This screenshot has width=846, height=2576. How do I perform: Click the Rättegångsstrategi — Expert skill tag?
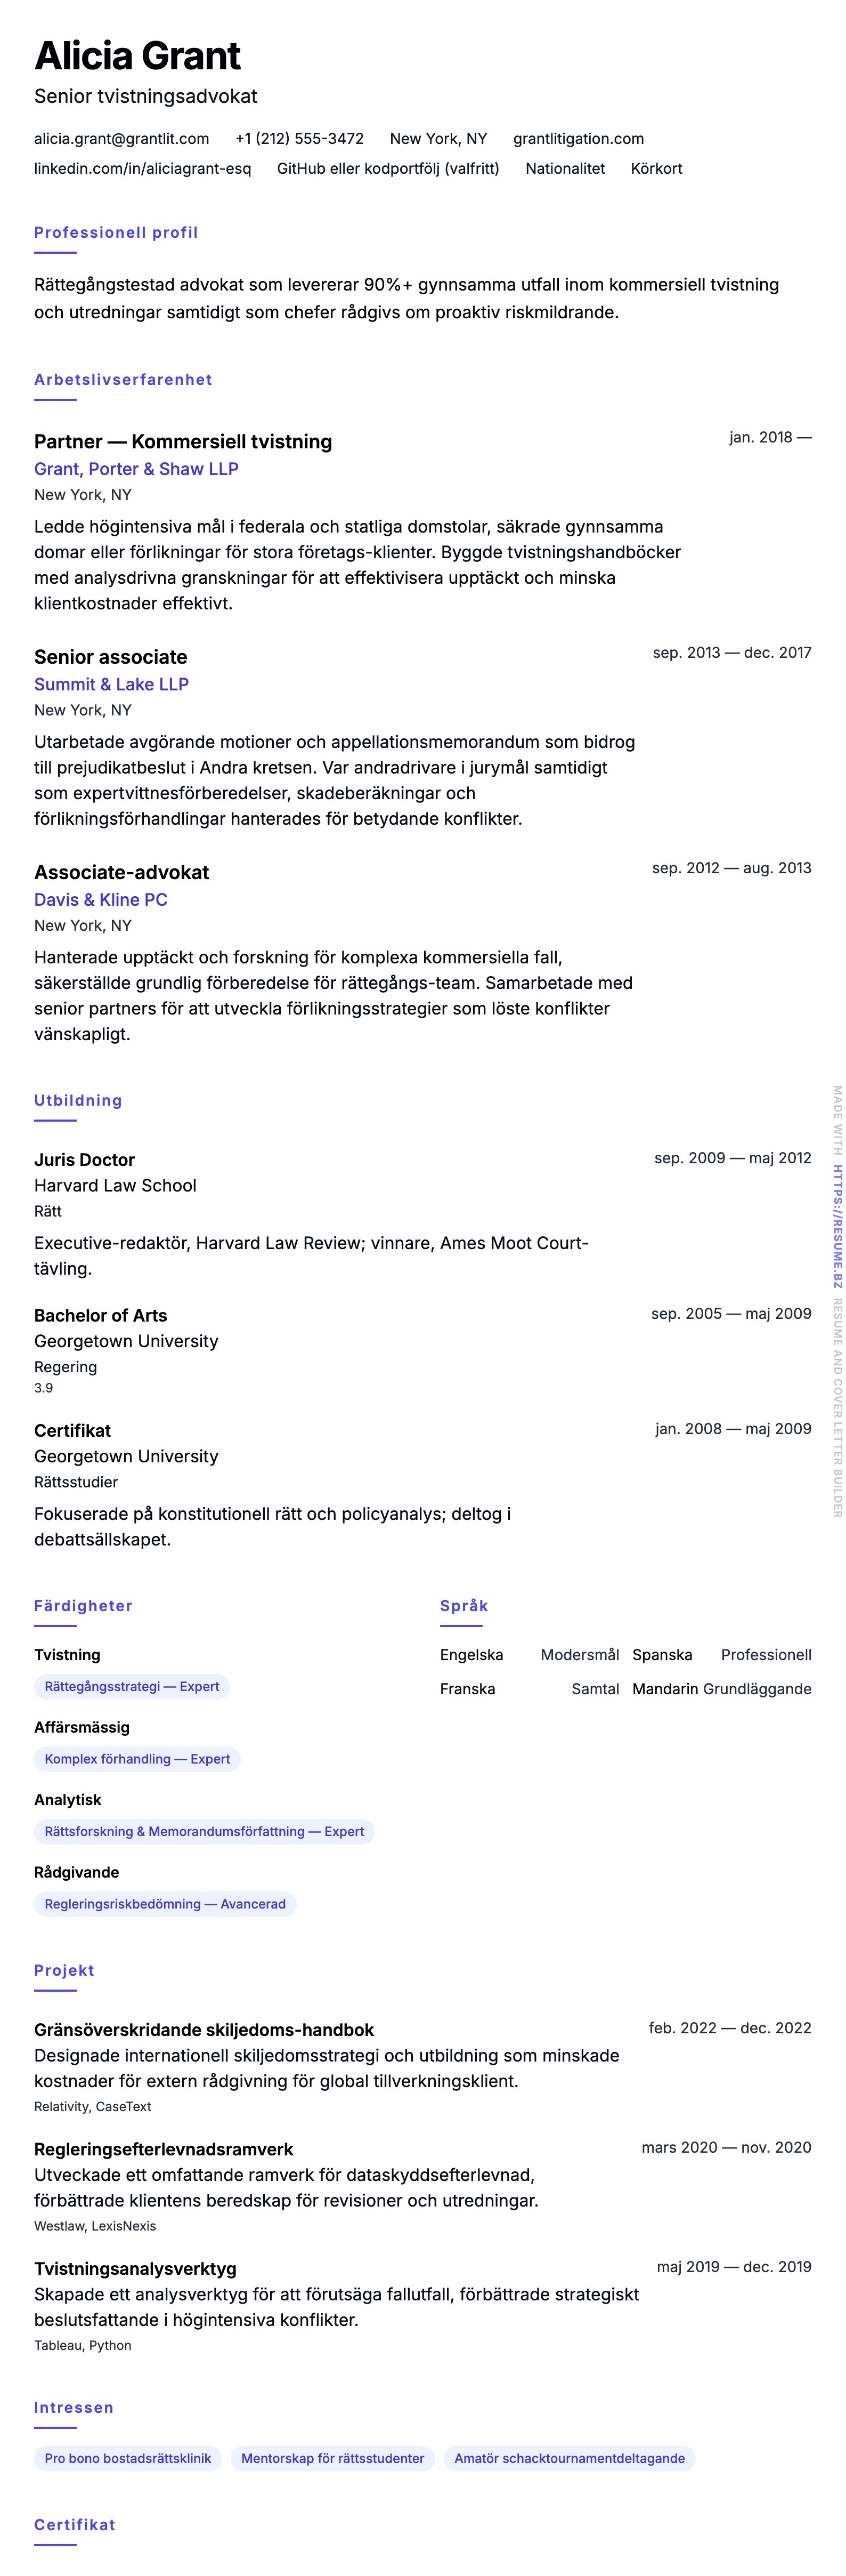coord(132,1687)
